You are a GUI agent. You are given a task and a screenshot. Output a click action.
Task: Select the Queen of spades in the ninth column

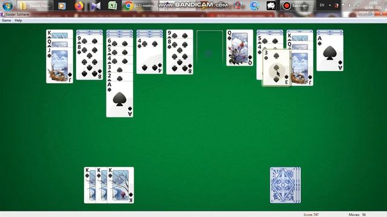(300, 45)
